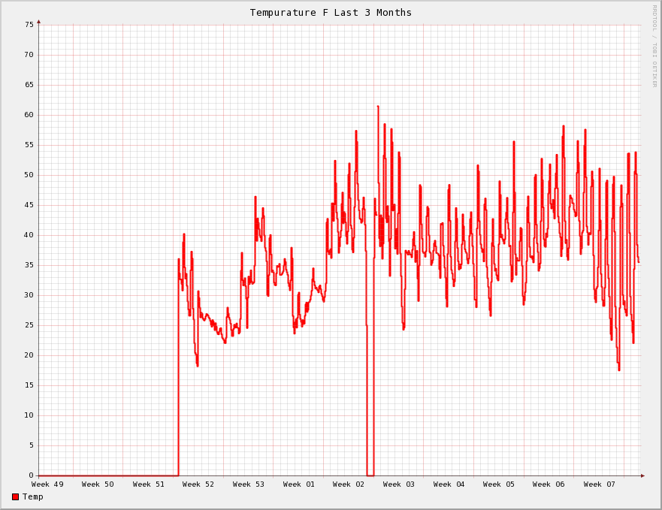Image resolution: width=662 pixels, height=510 pixels.
Task: Select the Week 01 x-axis label
Action: [299, 484]
